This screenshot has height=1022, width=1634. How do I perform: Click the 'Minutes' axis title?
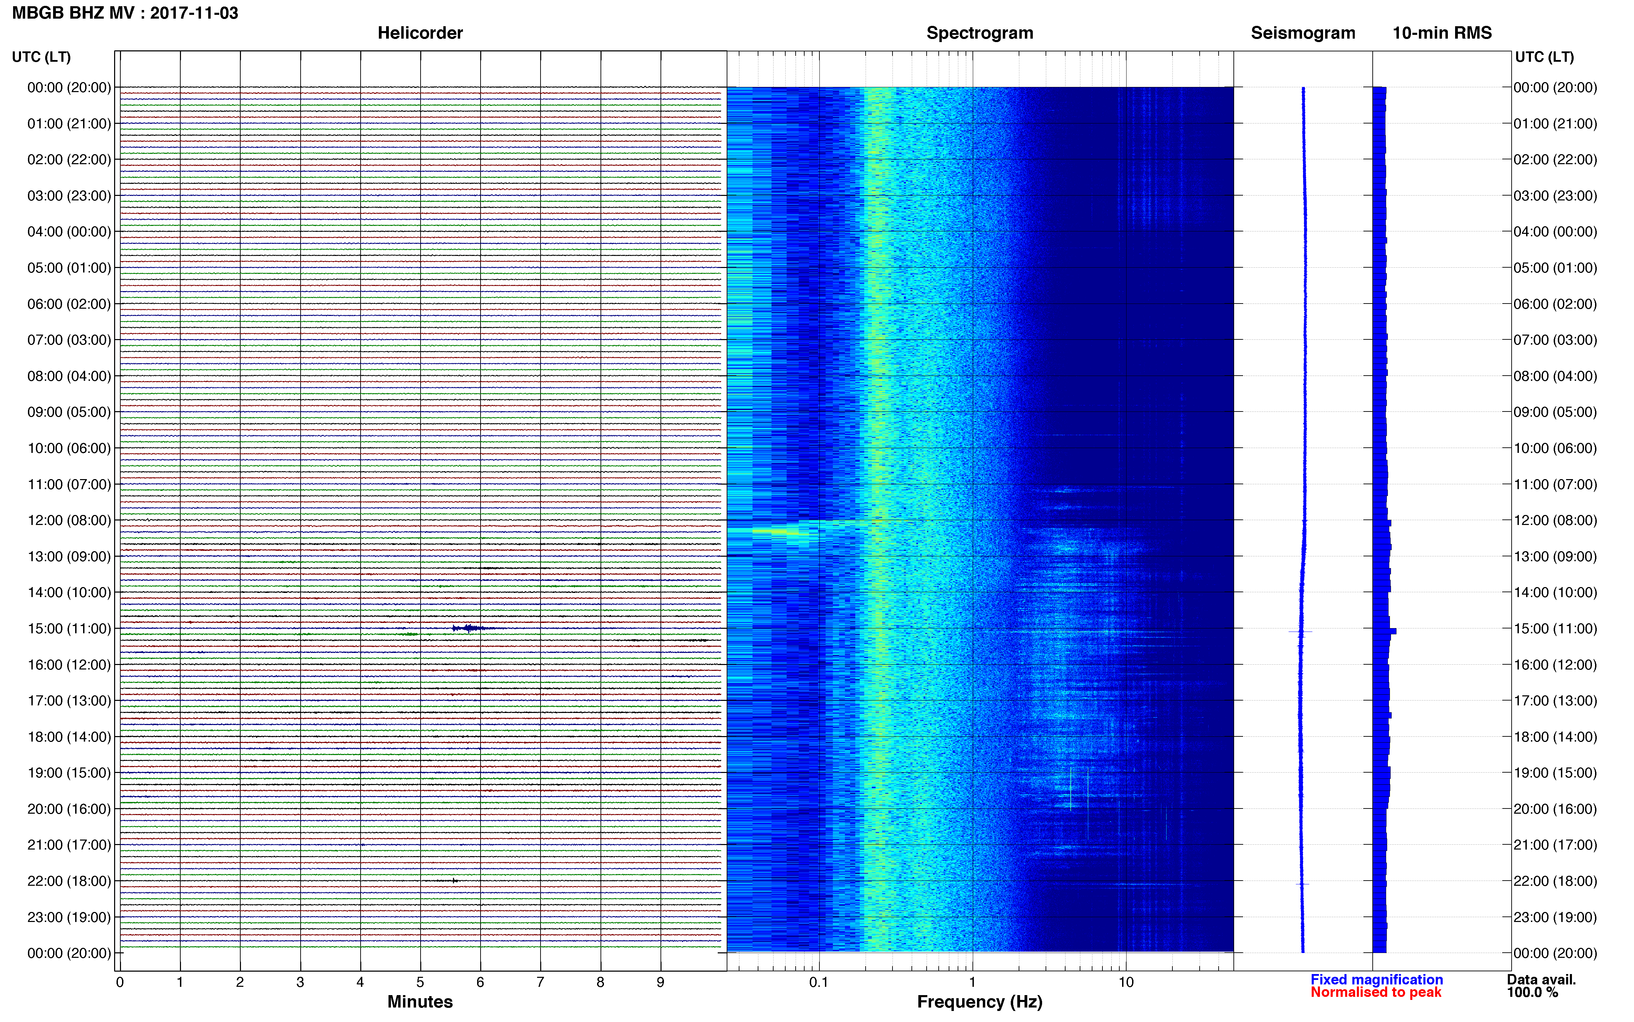coord(420,1002)
